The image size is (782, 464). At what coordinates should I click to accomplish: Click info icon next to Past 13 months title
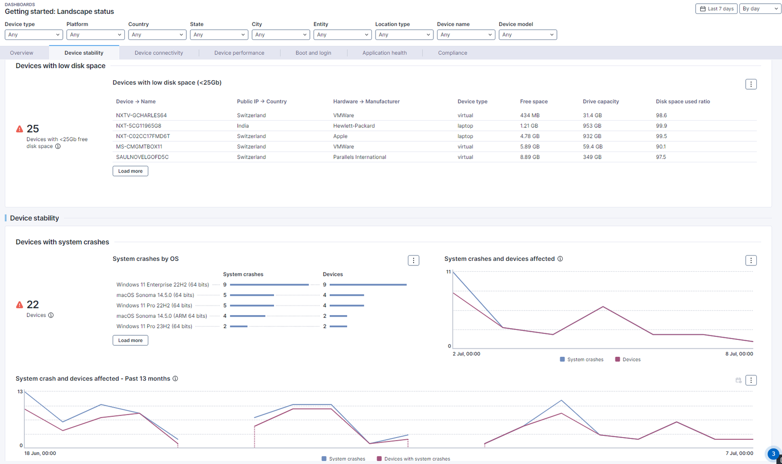coord(175,379)
